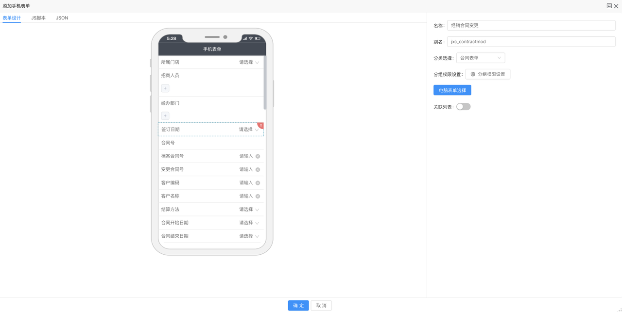Expand the 所属门店 selector chevron

point(257,63)
